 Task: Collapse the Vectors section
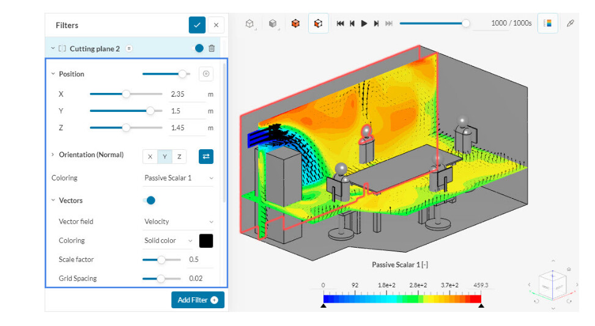point(53,200)
